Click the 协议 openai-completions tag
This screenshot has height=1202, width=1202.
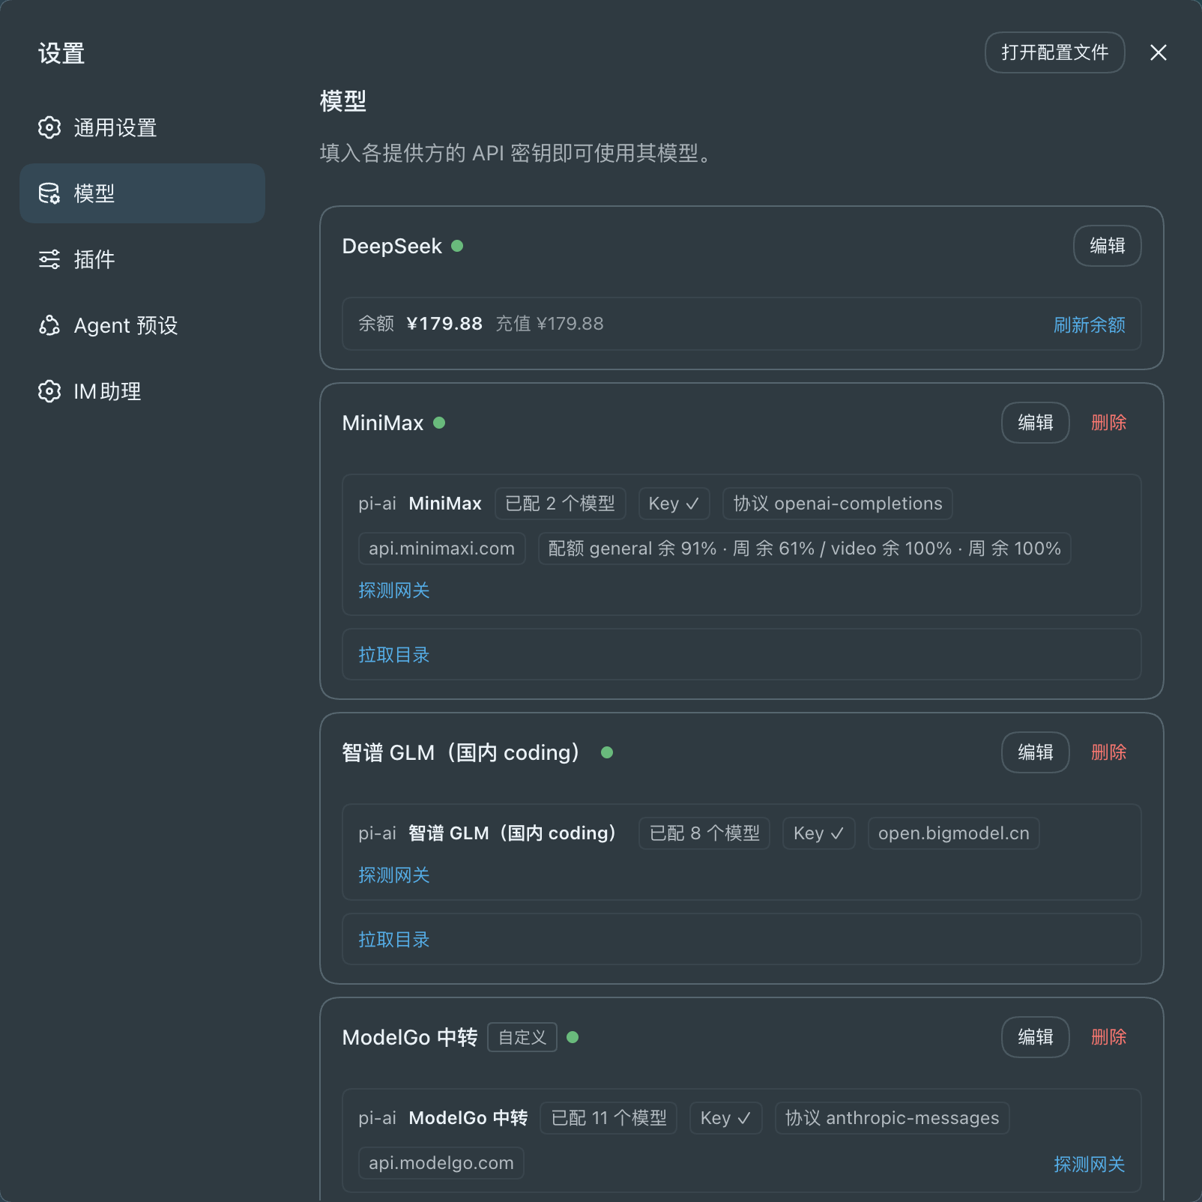[837, 504]
